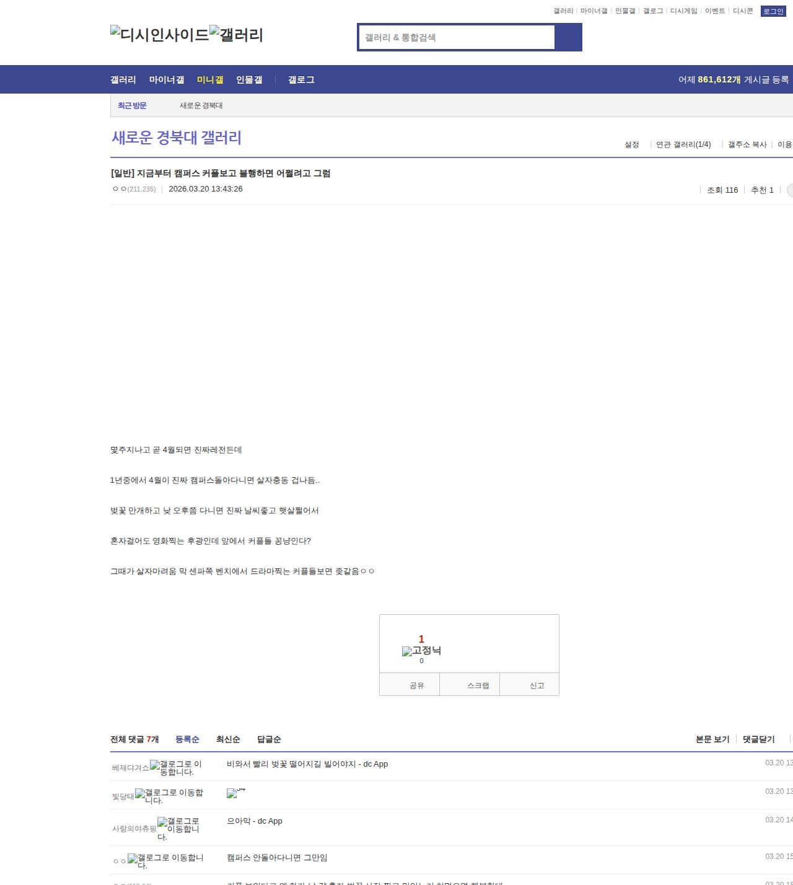Open the 디시인사이드 logo image
The image size is (793, 885).
[160, 35]
